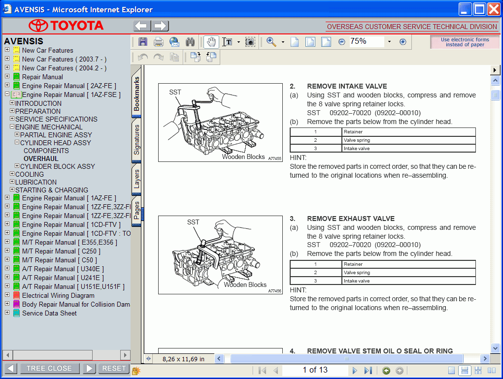503x379 pixels.
Task: Save the PDF document
Action: click(x=143, y=42)
